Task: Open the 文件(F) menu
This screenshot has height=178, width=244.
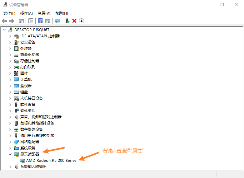Action: coord(9,13)
